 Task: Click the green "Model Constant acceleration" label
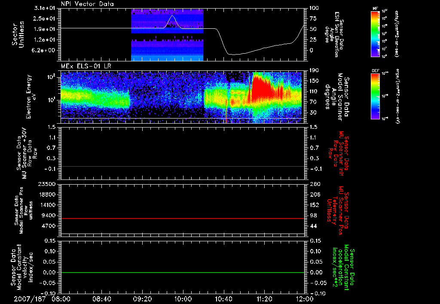(343, 267)
